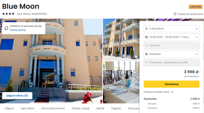Click the four-star hotel rating
Image resolution: width=204 pixels, height=113 pixels.
tap(8, 14)
